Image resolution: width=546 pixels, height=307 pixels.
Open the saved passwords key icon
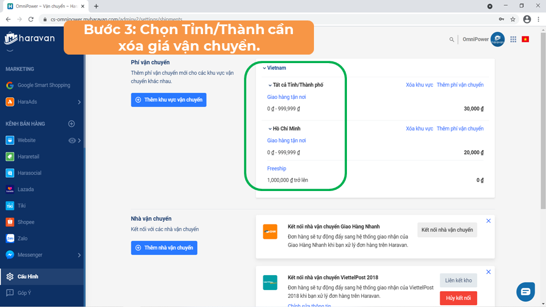(x=502, y=19)
